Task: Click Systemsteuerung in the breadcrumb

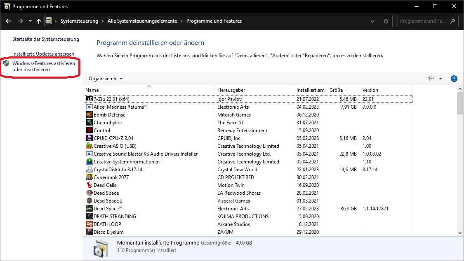Action: 79,21
